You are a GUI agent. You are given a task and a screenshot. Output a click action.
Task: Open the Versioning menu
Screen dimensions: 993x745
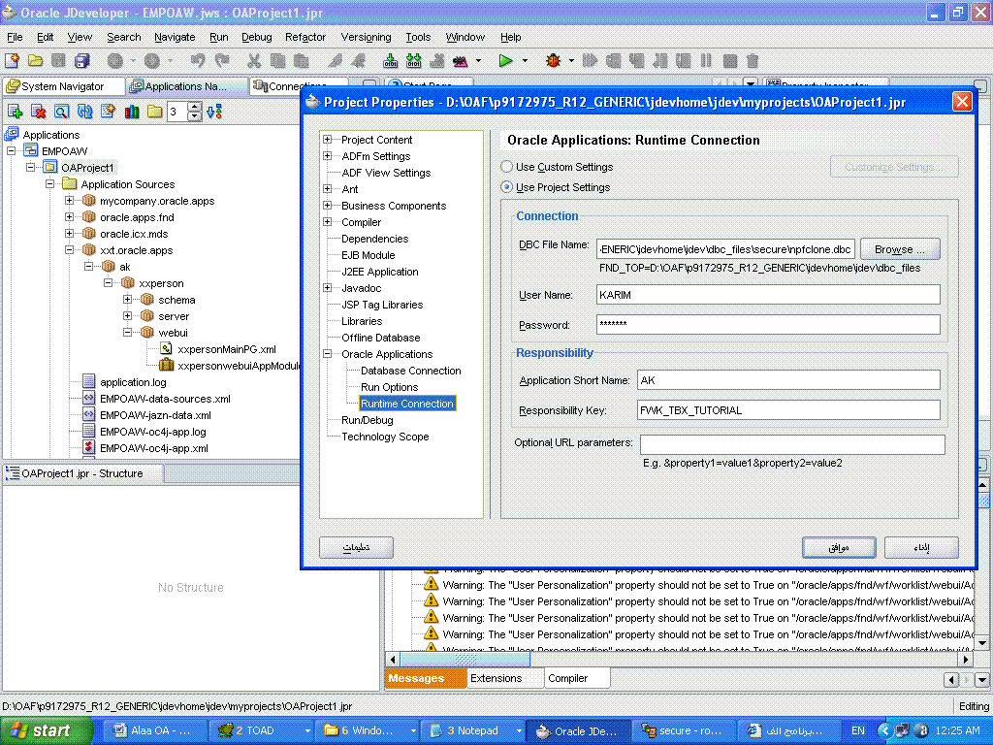coord(366,37)
